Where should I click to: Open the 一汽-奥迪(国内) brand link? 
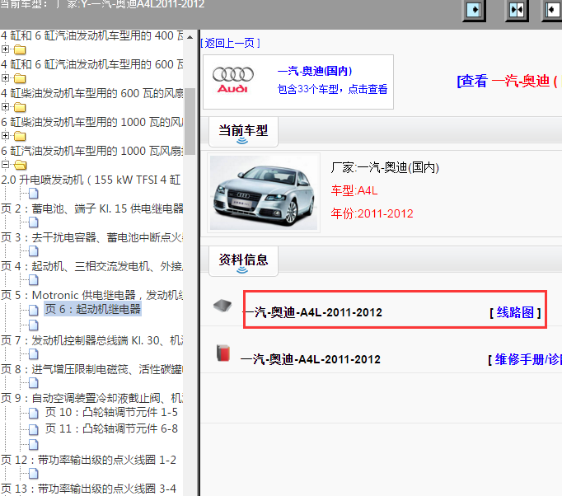click(x=315, y=71)
